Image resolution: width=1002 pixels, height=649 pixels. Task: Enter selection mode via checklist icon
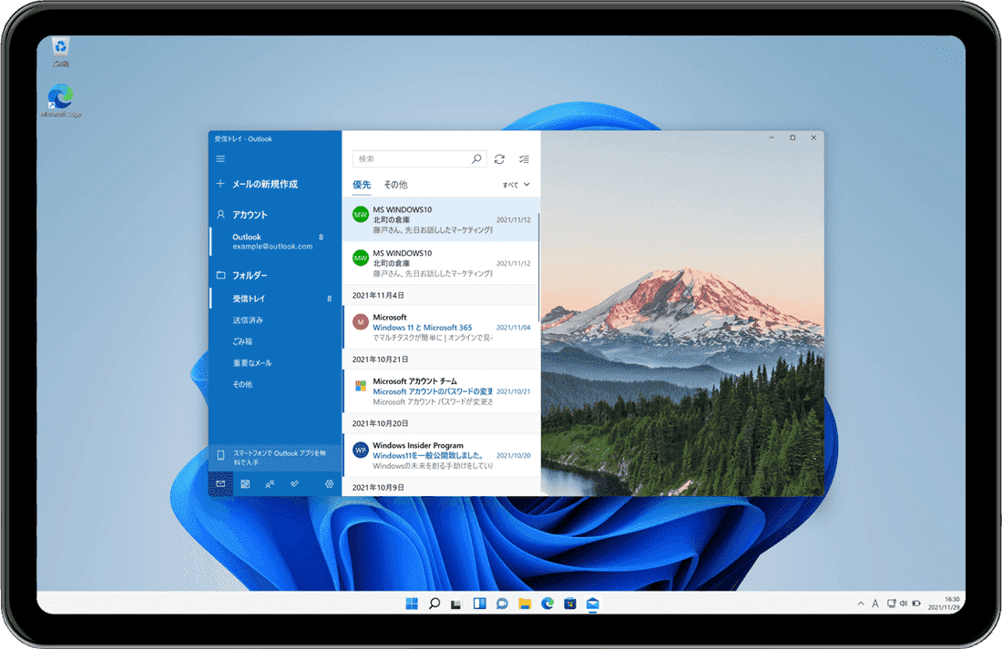point(524,159)
